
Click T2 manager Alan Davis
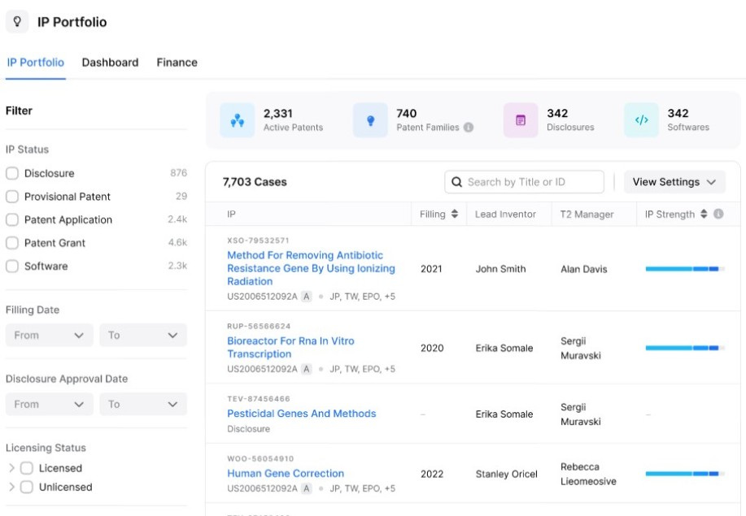click(x=584, y=269)
